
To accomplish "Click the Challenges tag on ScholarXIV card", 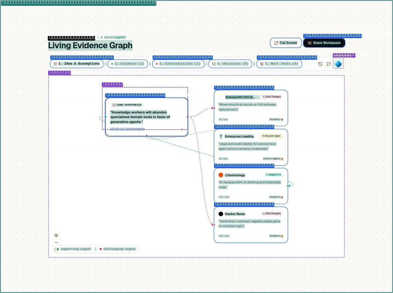I will (272, 97).
